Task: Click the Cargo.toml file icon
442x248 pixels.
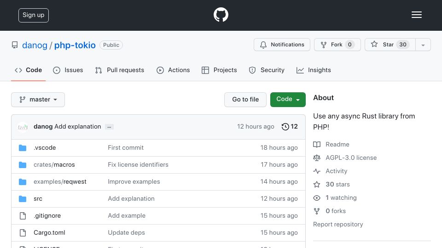Action: (23, 232)
